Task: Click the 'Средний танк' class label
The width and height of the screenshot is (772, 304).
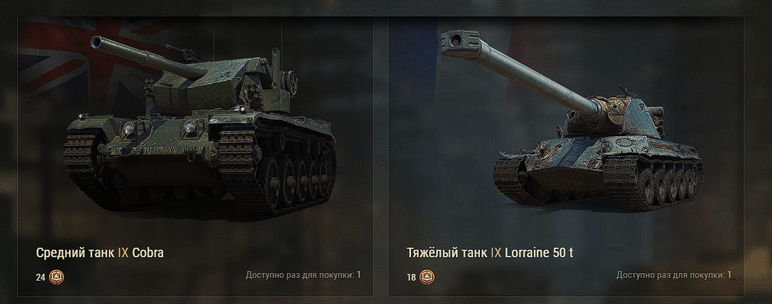Action: pos(75,253)
